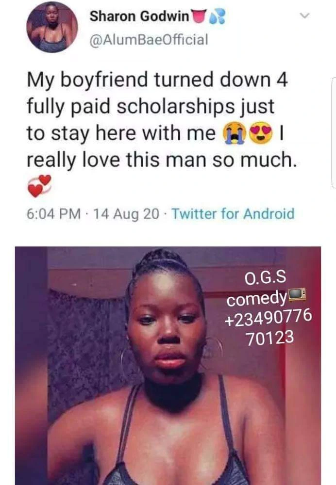Open the tweet author's round profile avatar
The width and height of the screenshot is (336, 485).
pyautogui.click(x=52, y=27)
